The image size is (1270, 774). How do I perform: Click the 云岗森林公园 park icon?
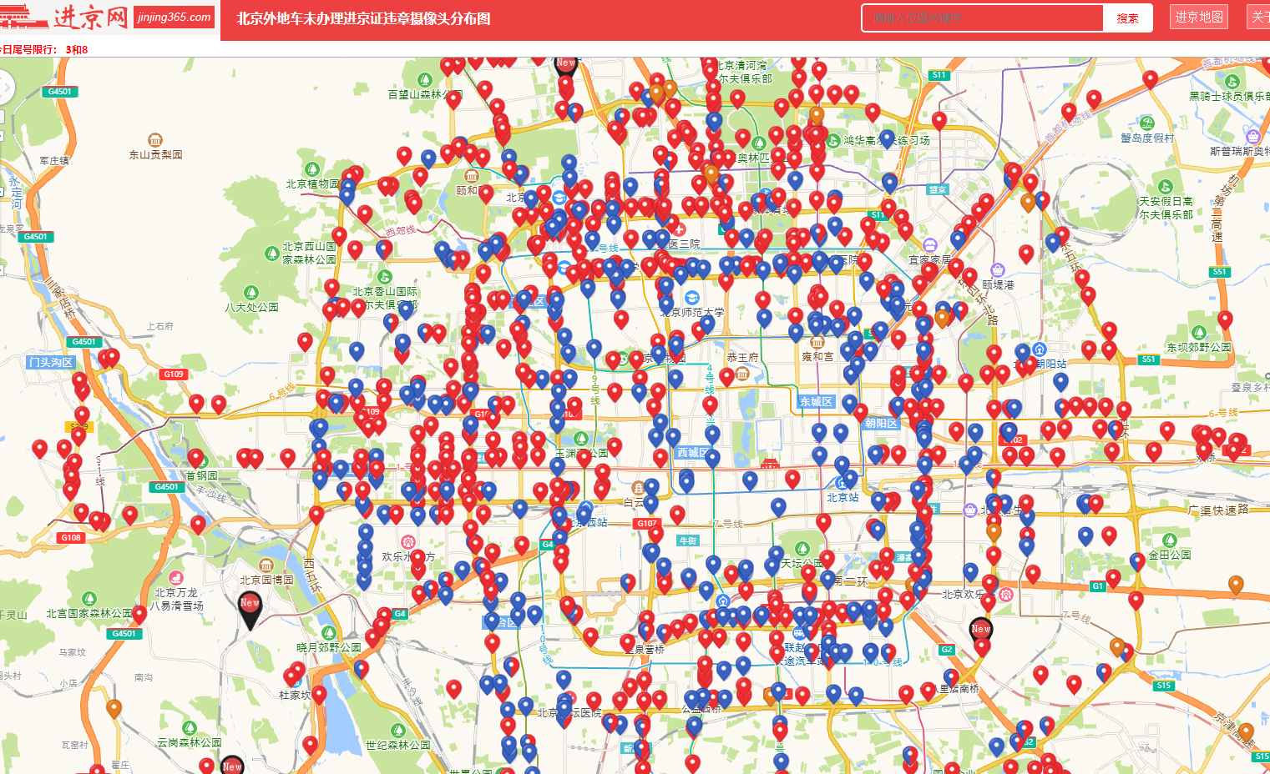pyautogui.click(x=189, y=727)
